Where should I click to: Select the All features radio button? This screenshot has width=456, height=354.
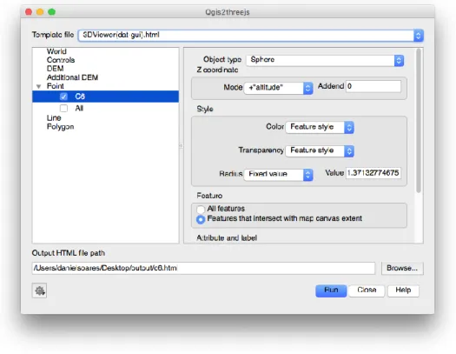[x=201, y=209]
